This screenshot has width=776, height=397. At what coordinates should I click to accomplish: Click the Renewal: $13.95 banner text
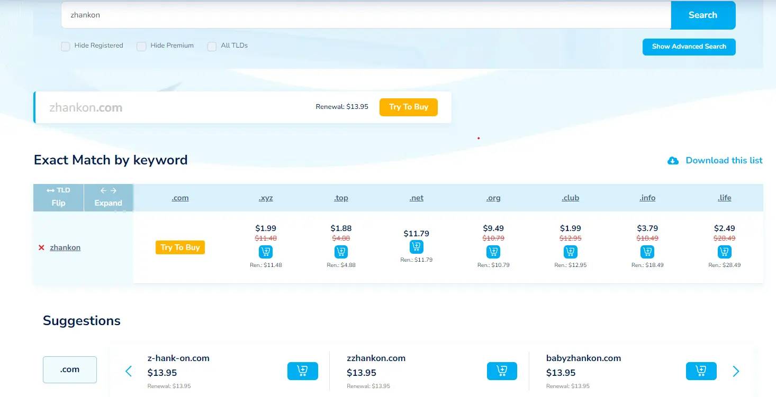(342, 107)
